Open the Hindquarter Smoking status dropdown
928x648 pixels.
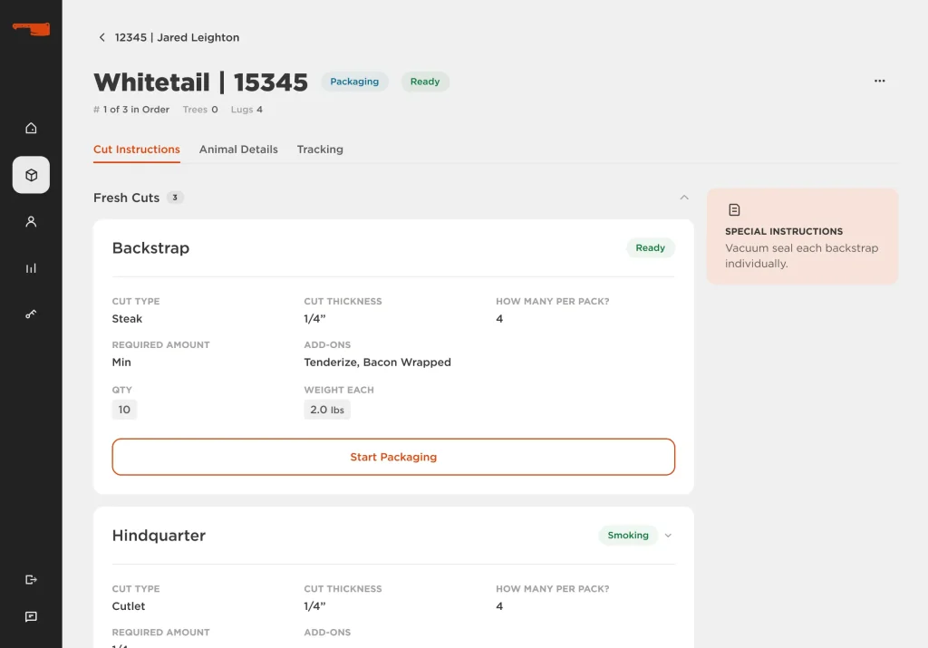point(668,536)
